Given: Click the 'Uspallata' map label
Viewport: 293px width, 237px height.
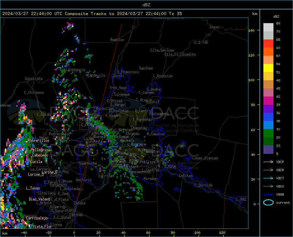Looking at the screenshot, I should click(34, 79).
